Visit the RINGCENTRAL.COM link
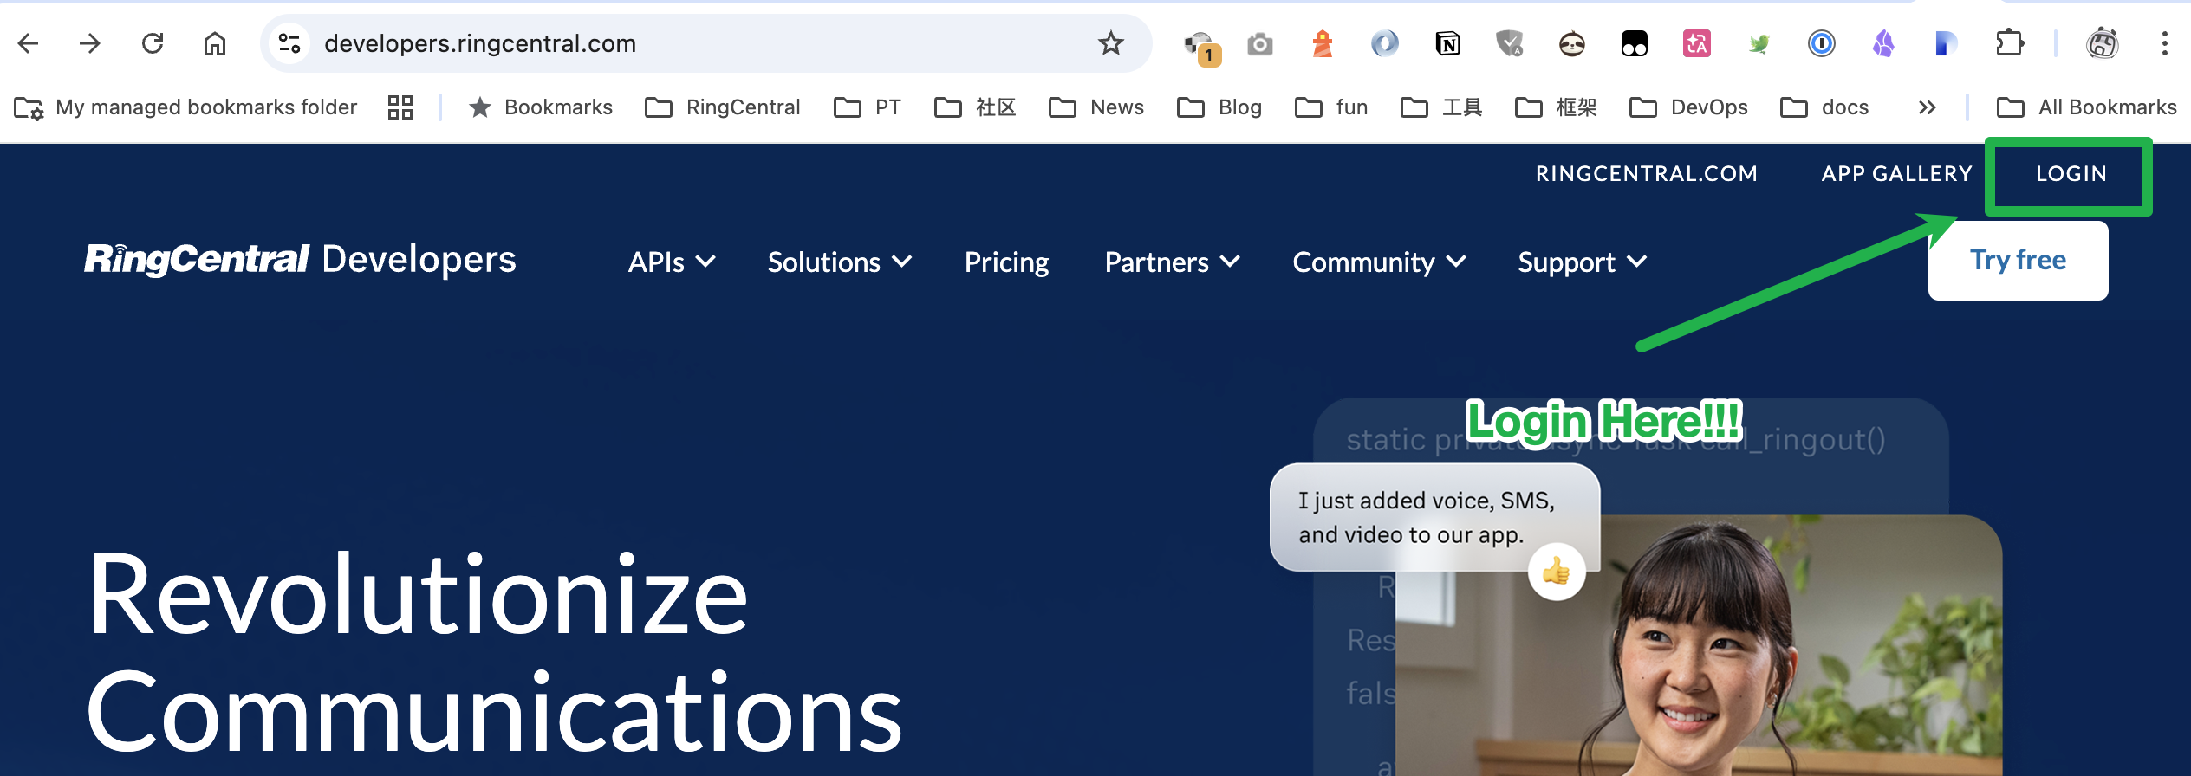The width and height of the screenshot is (2191, 776). click(1647, 174)
